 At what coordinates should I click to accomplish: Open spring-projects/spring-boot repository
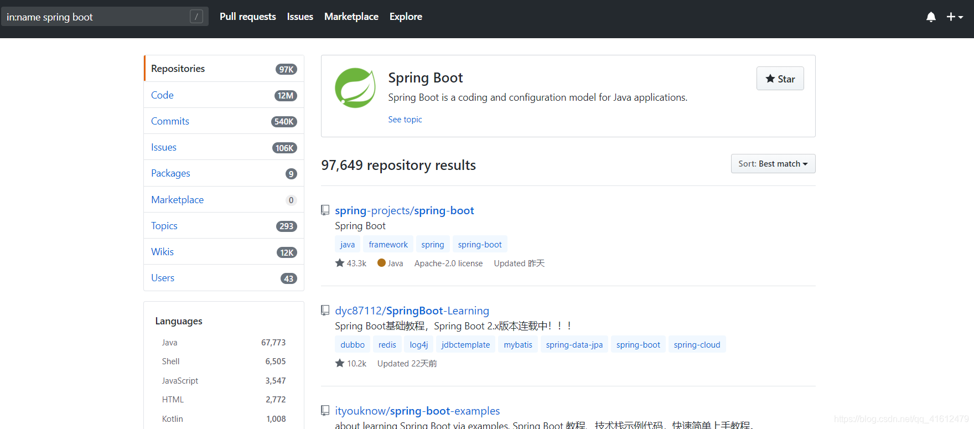pyautogui.click(x=404, y=210)
